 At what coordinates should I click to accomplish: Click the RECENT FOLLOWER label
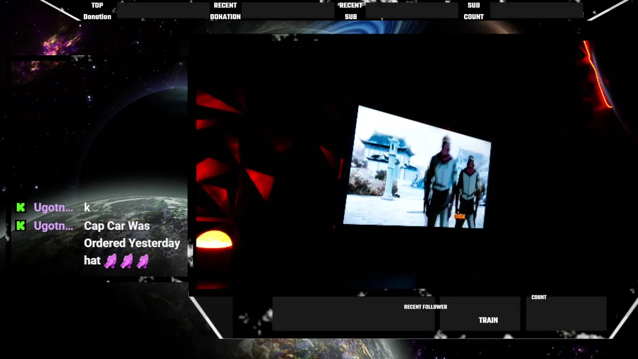click(425, 307)
